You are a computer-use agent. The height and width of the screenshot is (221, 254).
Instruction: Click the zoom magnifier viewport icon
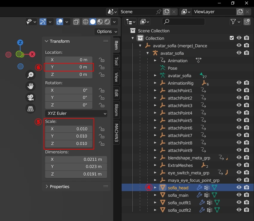[30, 75]
